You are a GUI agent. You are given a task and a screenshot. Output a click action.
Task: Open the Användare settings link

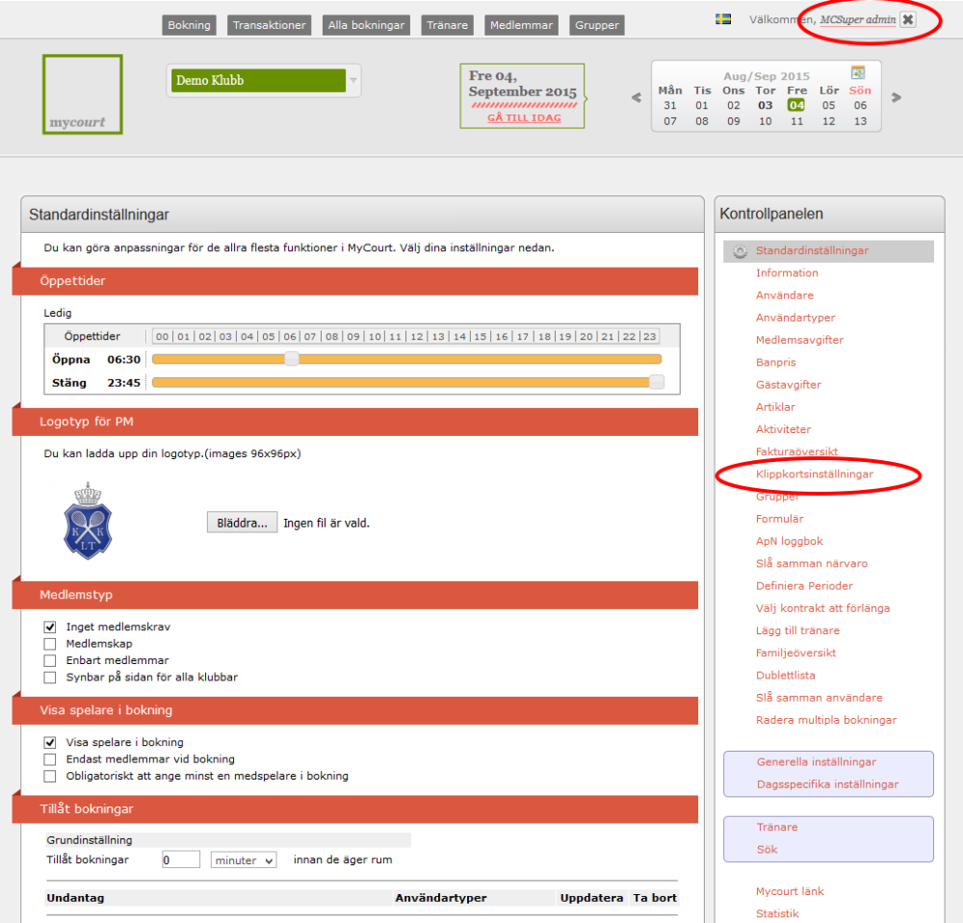pyautogui.click(x=784, y=295)
